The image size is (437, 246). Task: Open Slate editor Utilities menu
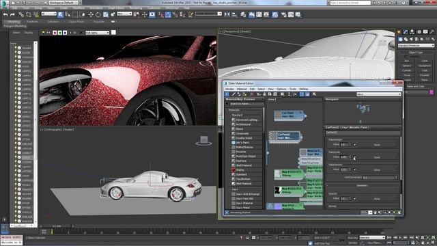(x=303, y=89)
